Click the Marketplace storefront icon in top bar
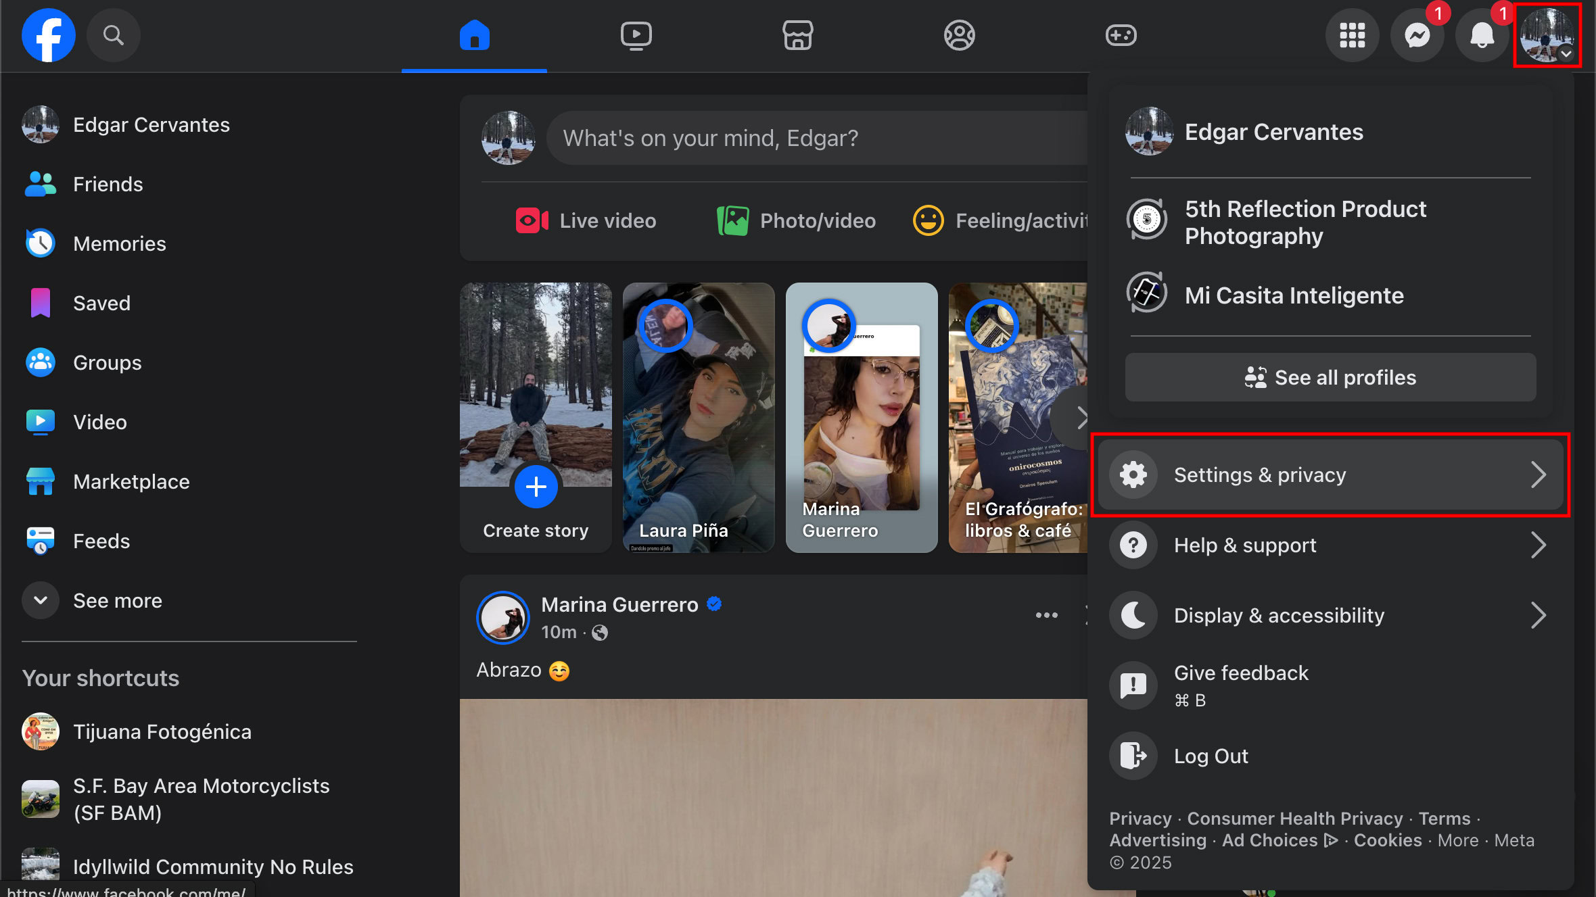The image size is (1596, 897). point(797,35)
